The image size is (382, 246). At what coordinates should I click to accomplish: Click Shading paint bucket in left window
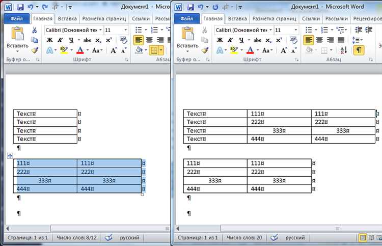[139, 50]
